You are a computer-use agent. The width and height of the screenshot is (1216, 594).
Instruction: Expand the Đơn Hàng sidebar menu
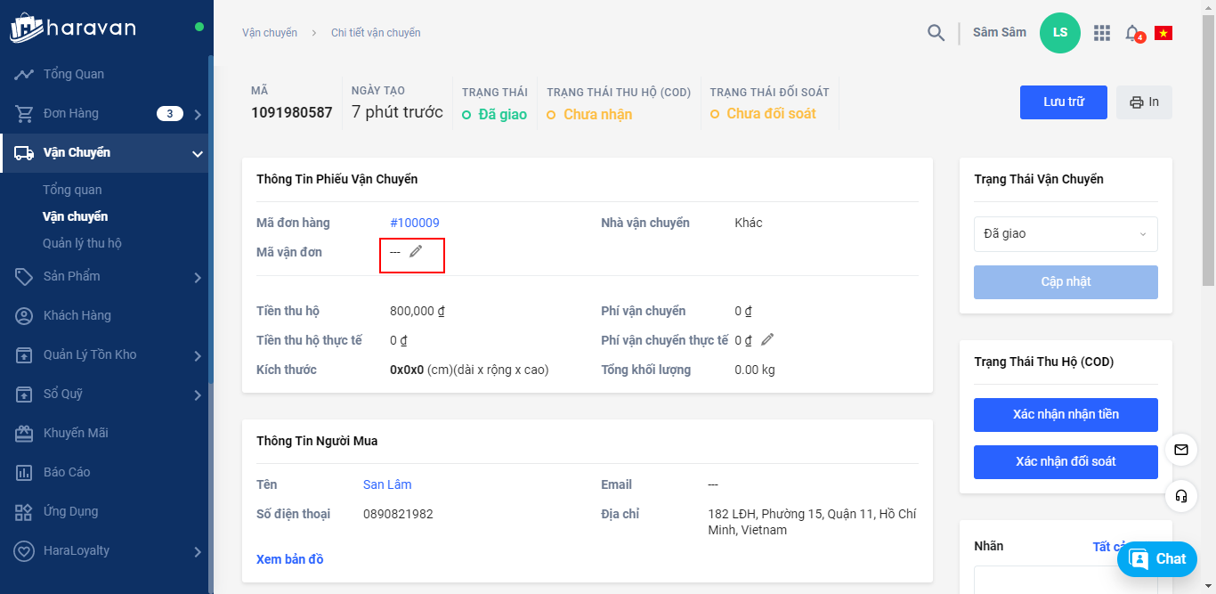(198, 114)
